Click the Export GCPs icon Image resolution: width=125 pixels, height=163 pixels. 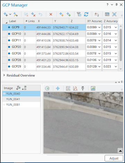(x=68, y=14)
